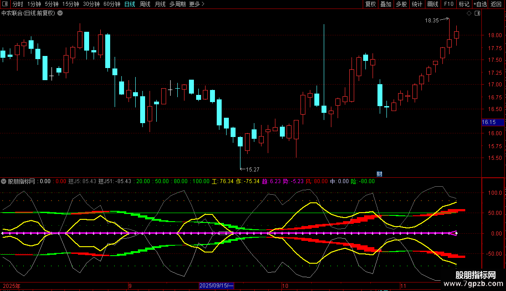Open 多股 multi-stock view
This screenshot has height=291, width=506.
(x=402, y=4)
